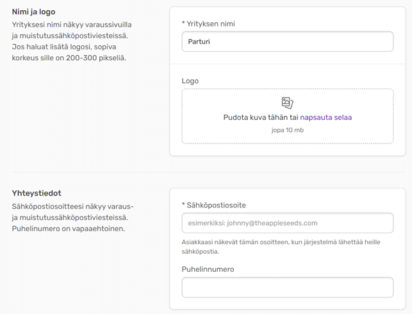Click the "napsauta selaa" browse link
412x314 pixels.
(325, 117)
